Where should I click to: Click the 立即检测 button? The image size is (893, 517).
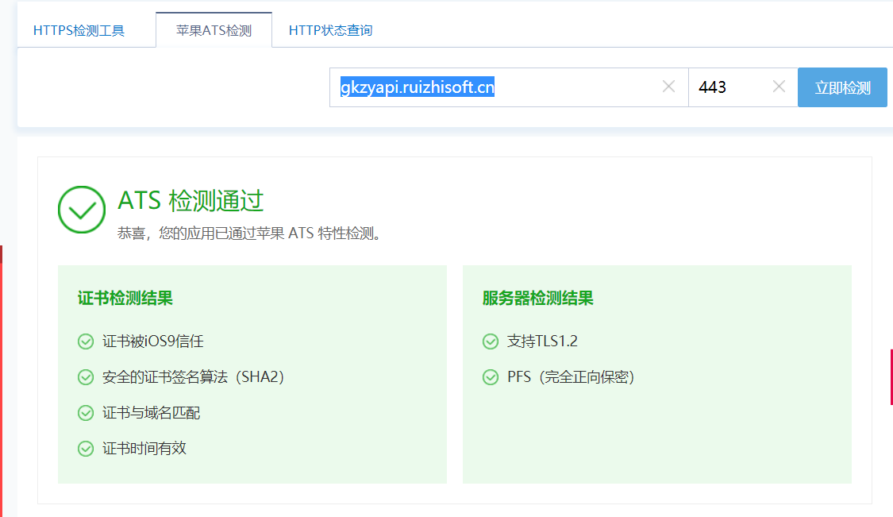click(x=842, y=87)
